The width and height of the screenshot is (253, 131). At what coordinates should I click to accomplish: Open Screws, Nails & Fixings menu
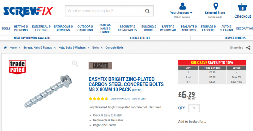(105, 28)
